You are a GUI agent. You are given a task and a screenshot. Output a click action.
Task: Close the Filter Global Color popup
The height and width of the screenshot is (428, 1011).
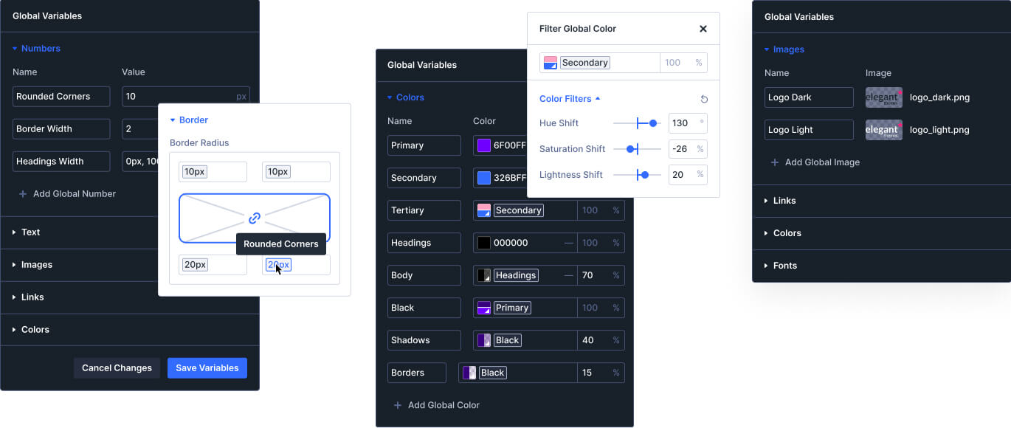tap(703, 28)
